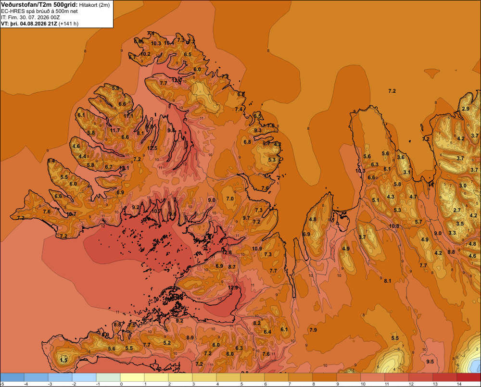Click the temperature value 11.1
This screenshot has height=387, width=481.
pyautogui.click(x=128, y=116)
